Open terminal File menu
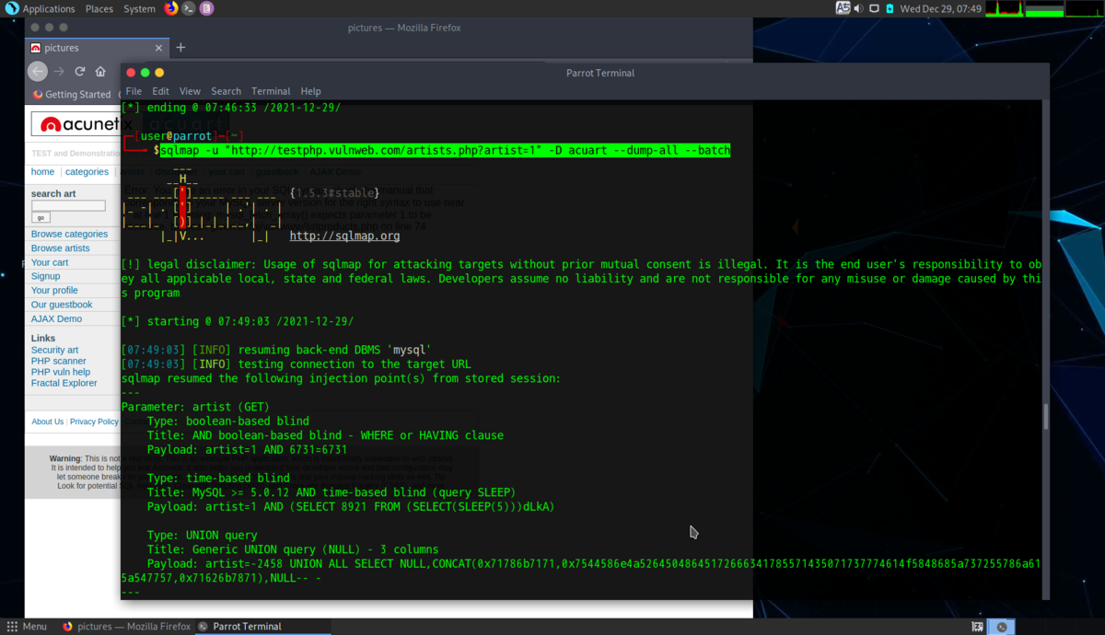1105x635 pixels. 134,91
